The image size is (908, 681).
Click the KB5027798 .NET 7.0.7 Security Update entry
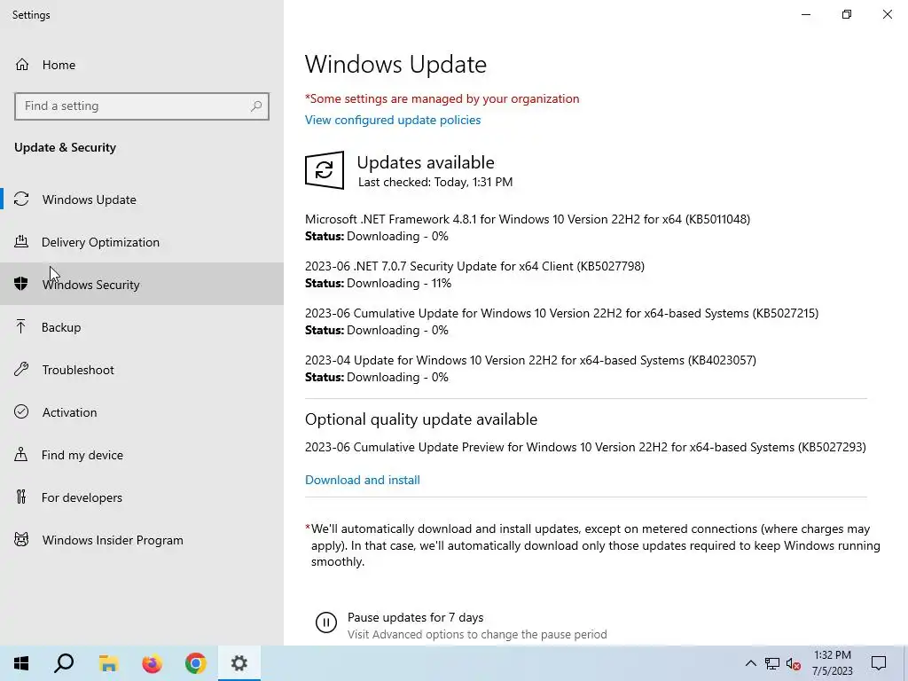[475, 266]
